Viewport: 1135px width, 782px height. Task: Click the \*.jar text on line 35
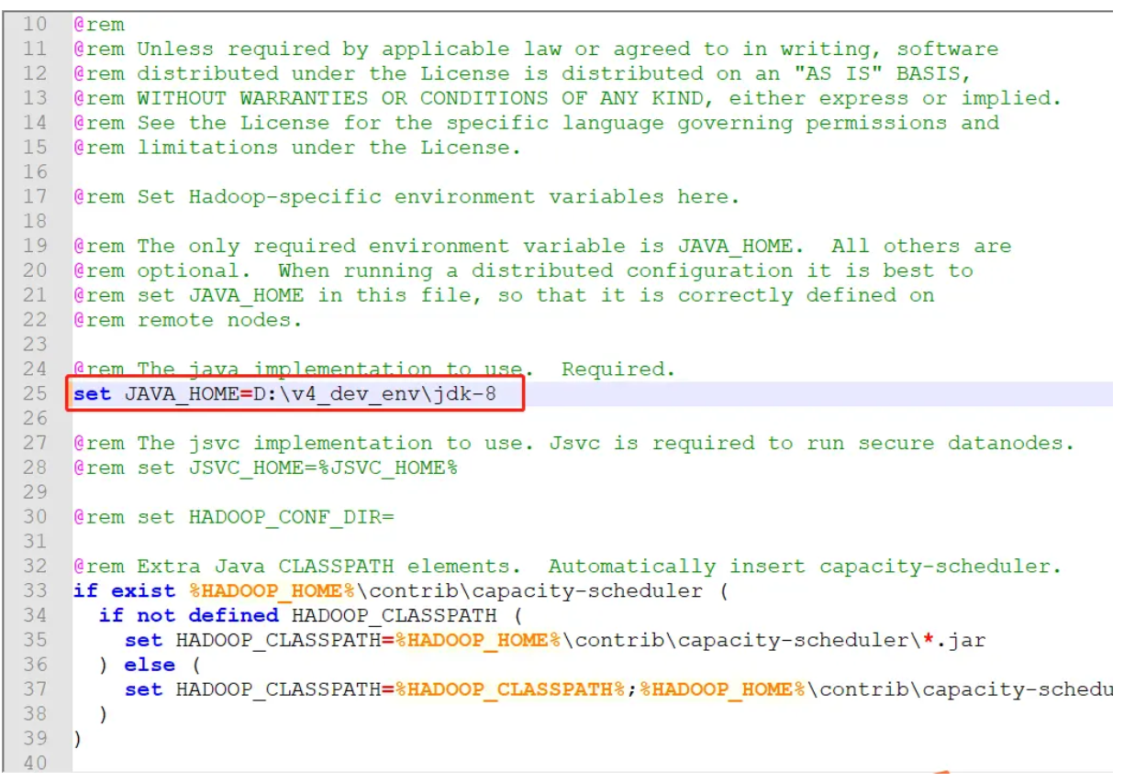[x=947, y=639]
